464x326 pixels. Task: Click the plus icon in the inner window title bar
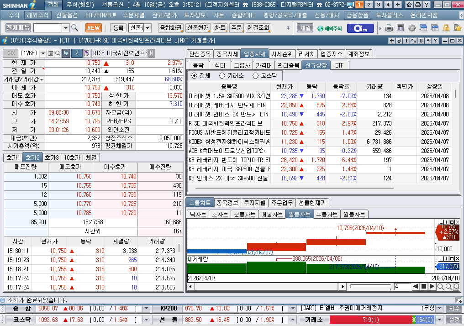click(x=391, y=41)
